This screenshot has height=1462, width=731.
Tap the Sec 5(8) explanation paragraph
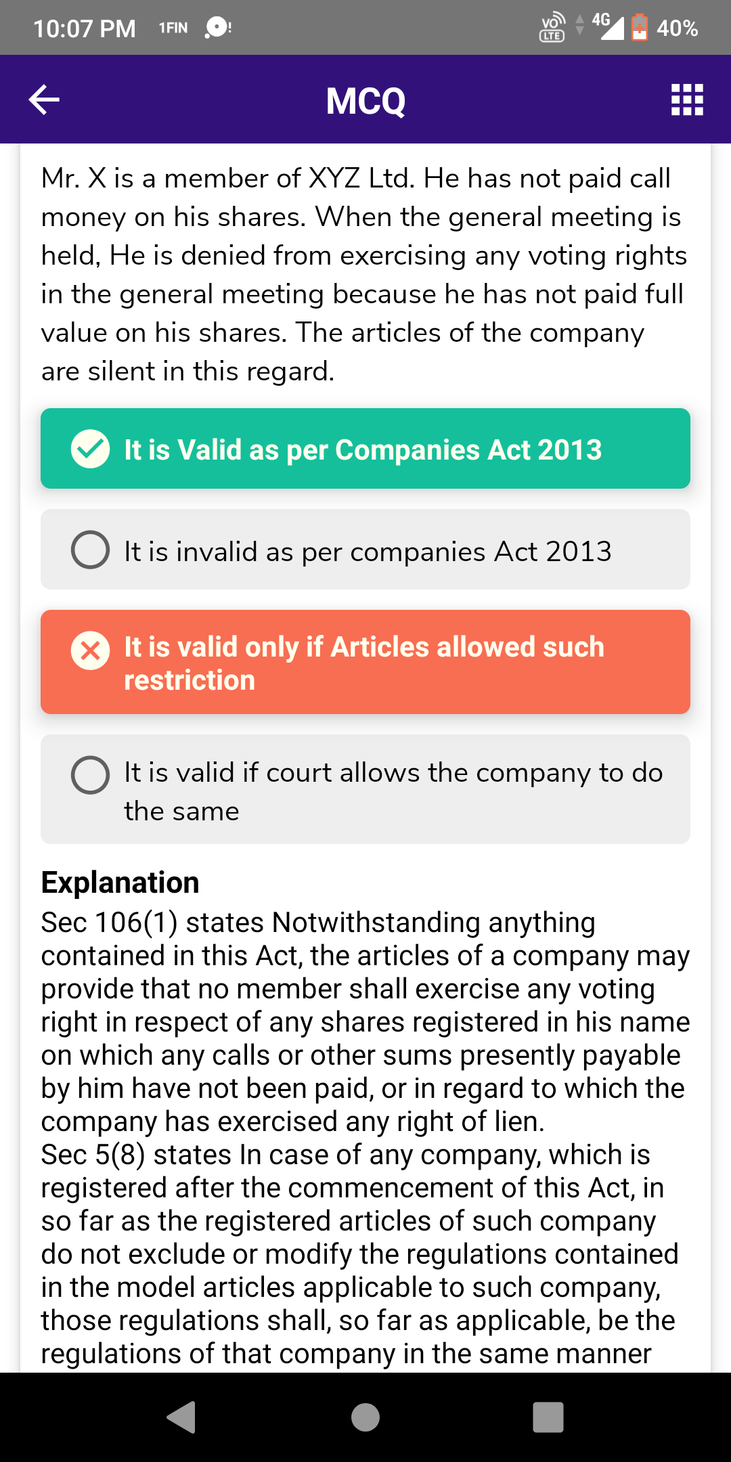[x=359, y=1254]
